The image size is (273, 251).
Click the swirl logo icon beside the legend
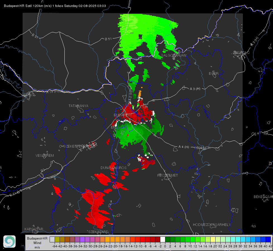click(9, 242)
